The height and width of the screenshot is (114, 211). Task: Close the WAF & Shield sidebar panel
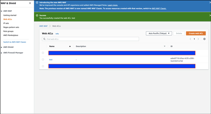pos(30,3)
